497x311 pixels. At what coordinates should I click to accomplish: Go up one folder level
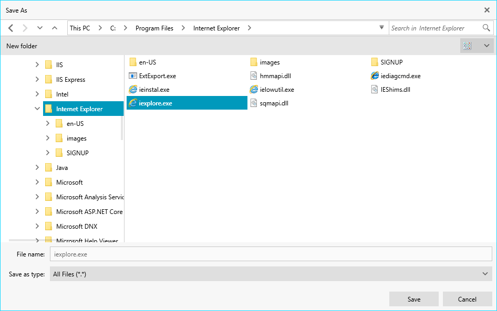[x=55, y=28]
